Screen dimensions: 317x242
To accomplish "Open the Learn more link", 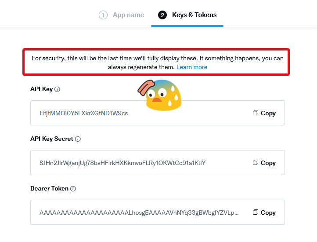I will click(x=192, y=67).
